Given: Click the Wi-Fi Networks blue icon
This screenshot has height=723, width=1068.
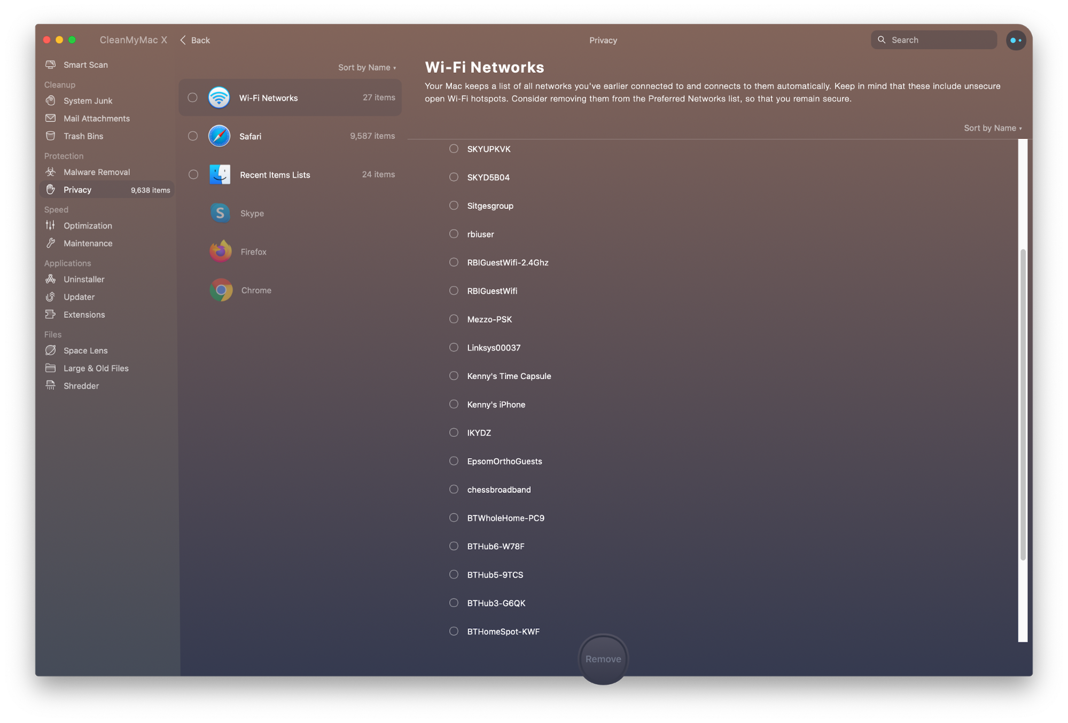Looking at the screenshot, I should pos(219,98).
